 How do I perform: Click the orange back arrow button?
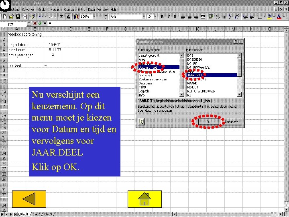coord(29,199)
